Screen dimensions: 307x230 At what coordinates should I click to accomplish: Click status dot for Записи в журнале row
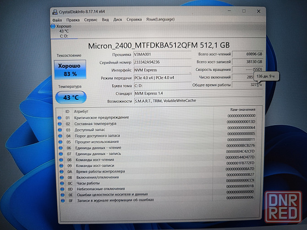[63, 200]
